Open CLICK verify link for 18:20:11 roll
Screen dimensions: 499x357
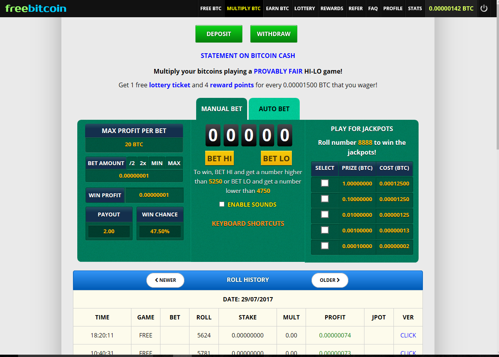(x=408, y=335)
